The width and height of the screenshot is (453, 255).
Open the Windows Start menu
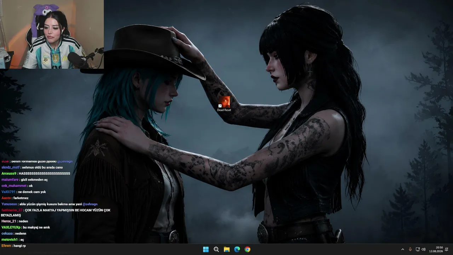tap(206, 249)
